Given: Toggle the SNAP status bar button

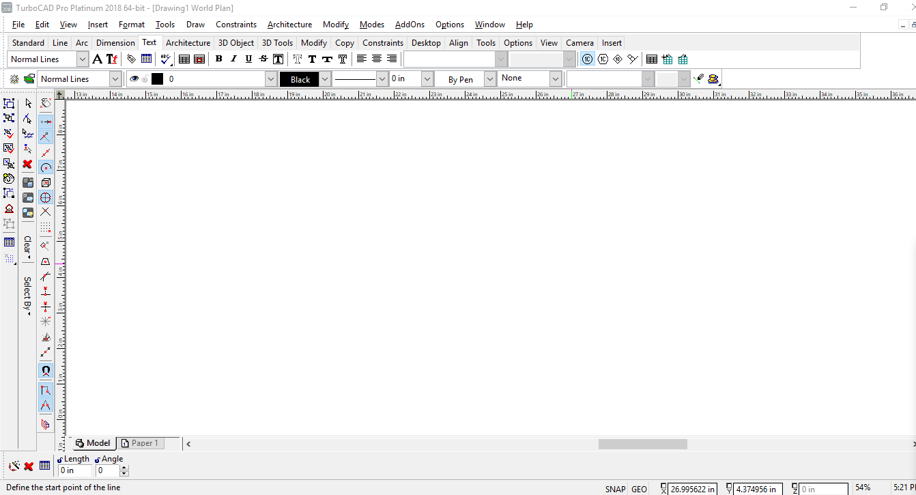Looking at the screenshot, I should [x=615, y=489].
